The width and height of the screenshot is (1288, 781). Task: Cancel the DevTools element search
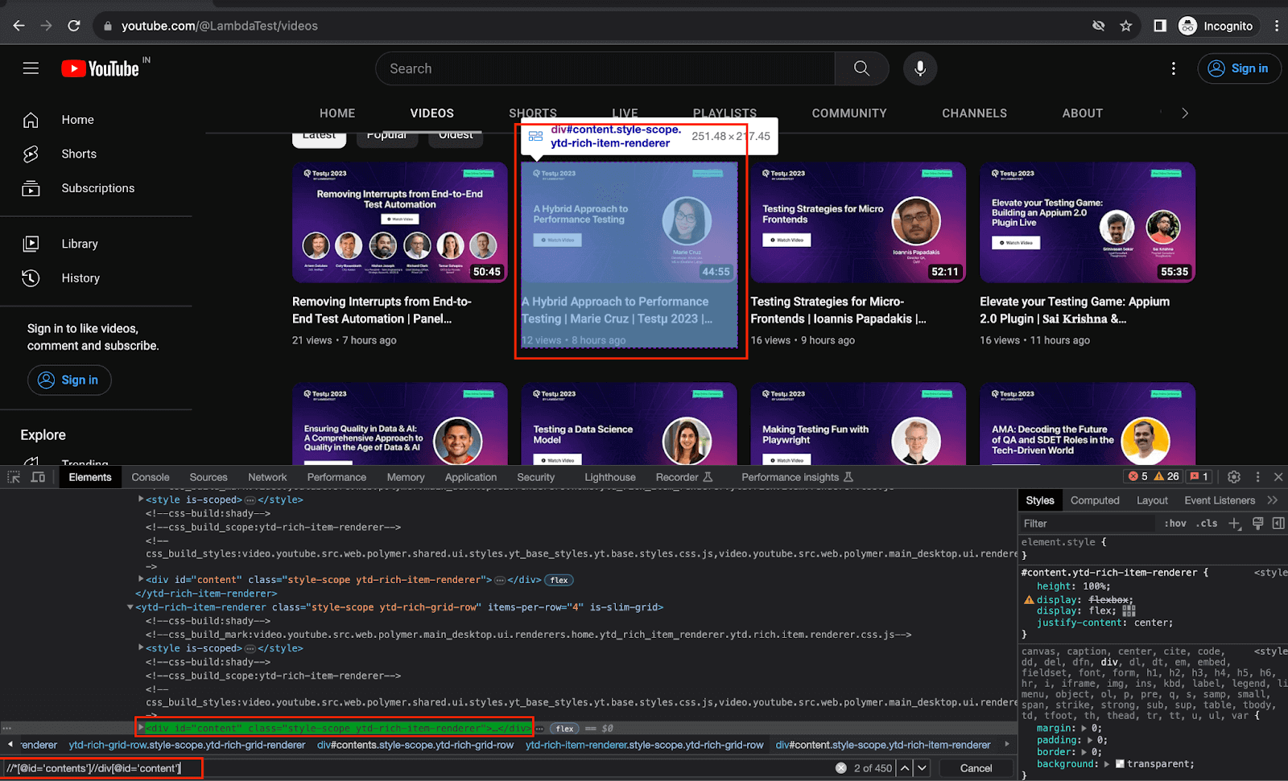976,768
